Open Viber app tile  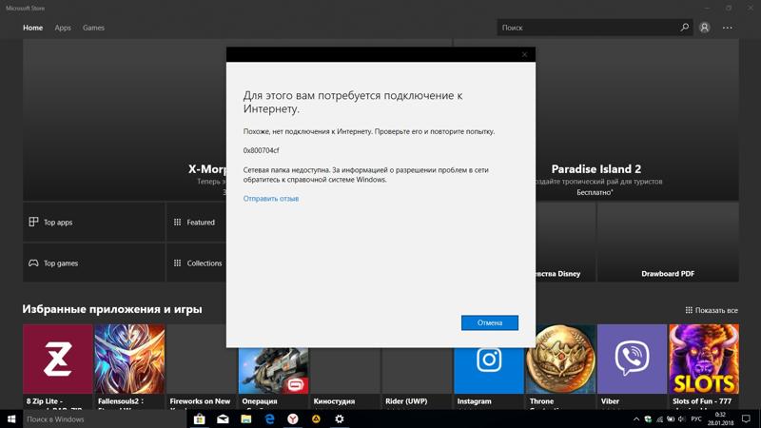pos(633,360)
